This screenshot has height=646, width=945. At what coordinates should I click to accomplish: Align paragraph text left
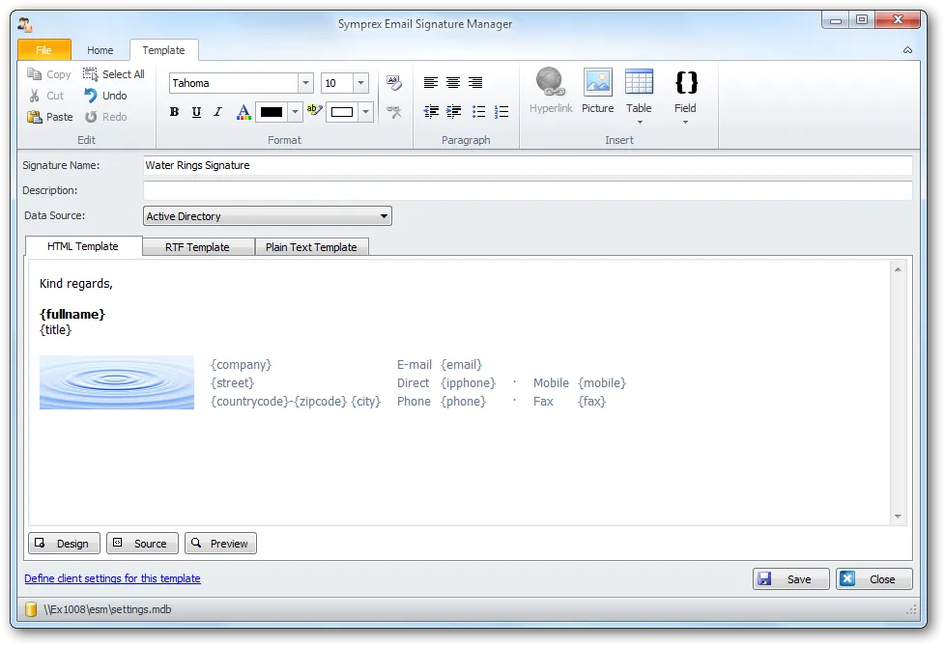coord(430,82)
